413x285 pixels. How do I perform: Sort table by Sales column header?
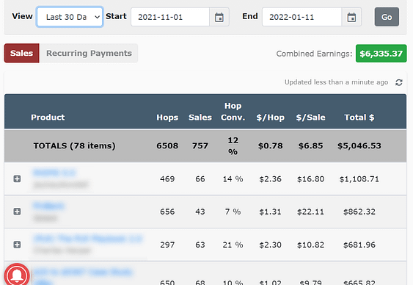(200, 118)
